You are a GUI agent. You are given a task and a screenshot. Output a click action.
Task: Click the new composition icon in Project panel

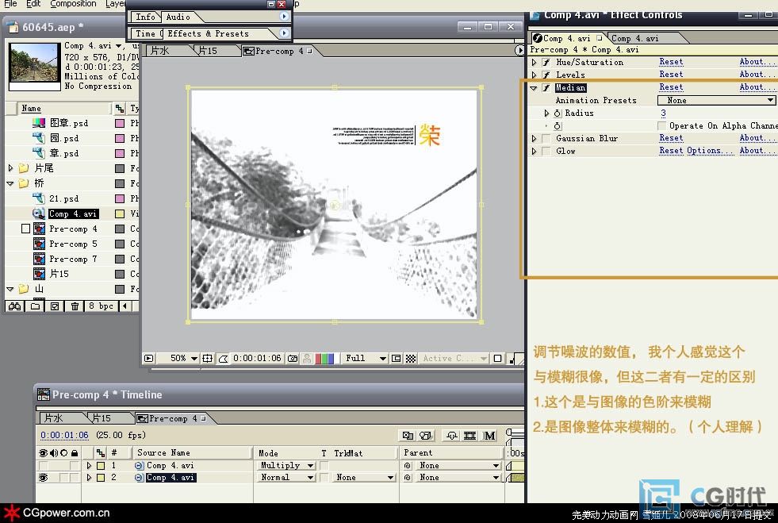pos(55,306)
